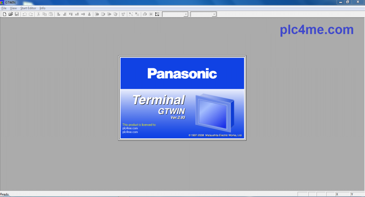The image size is (365, 197).
Task: Click the GTWIN app icon in title bar
Action: 2,2
